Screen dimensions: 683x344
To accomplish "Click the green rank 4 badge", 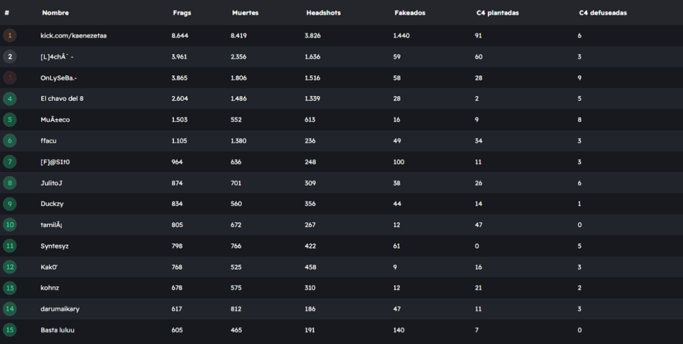I will (10, 98).
